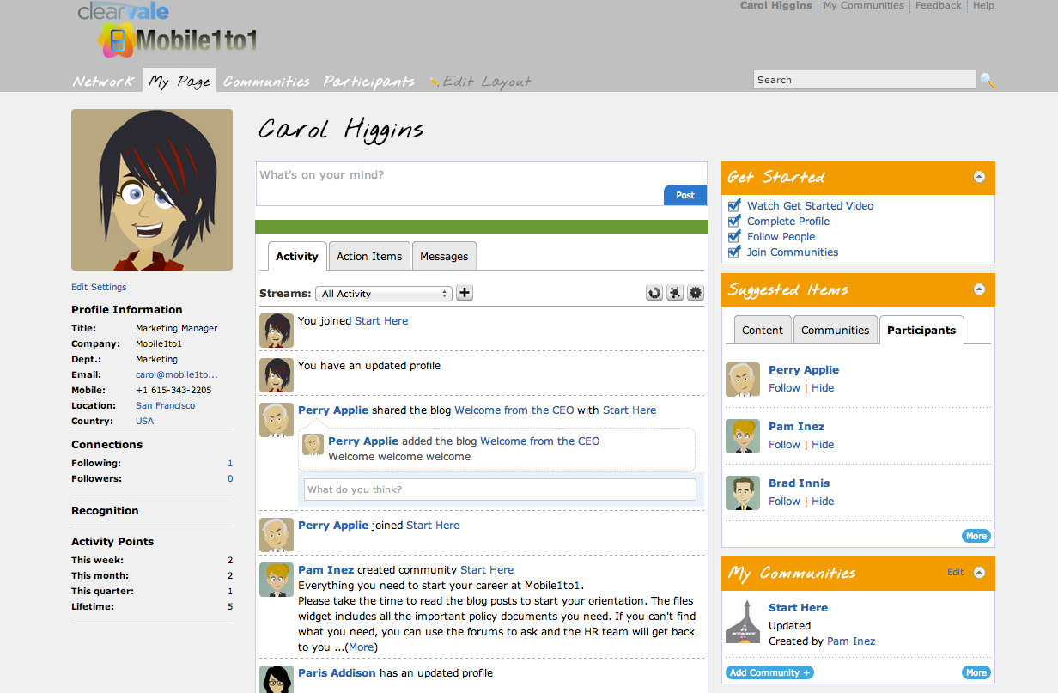Open activity stream settings gear
Viewport: 1058px width, 693px height.
click(x=696, y=293)
